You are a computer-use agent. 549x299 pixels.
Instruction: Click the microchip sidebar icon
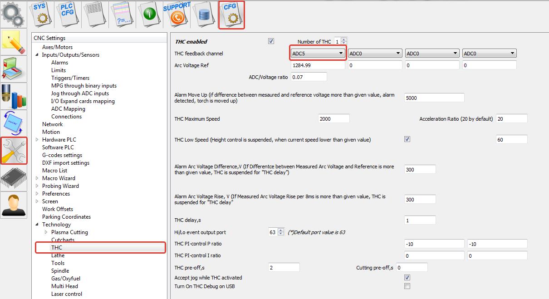(14, 178)
